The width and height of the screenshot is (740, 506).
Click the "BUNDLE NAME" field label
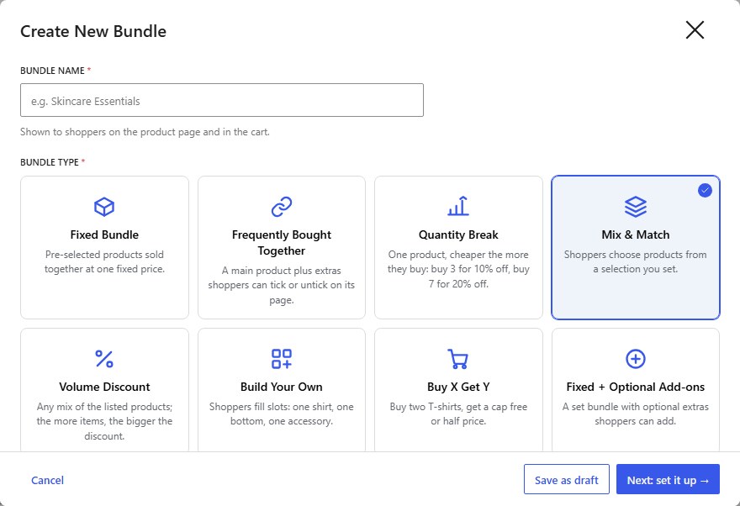(52, 71)
